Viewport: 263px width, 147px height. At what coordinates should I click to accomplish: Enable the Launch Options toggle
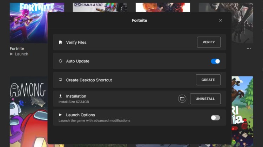(215, 118)
